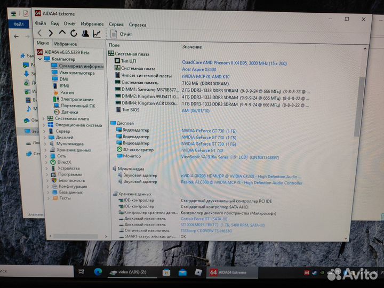This screenshot has width=384, height=288.
Task: Select Программы in tree
Action: point(67,174)
